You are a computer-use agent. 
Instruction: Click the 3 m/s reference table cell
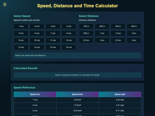pyautogui.click(x=35, y=111)
